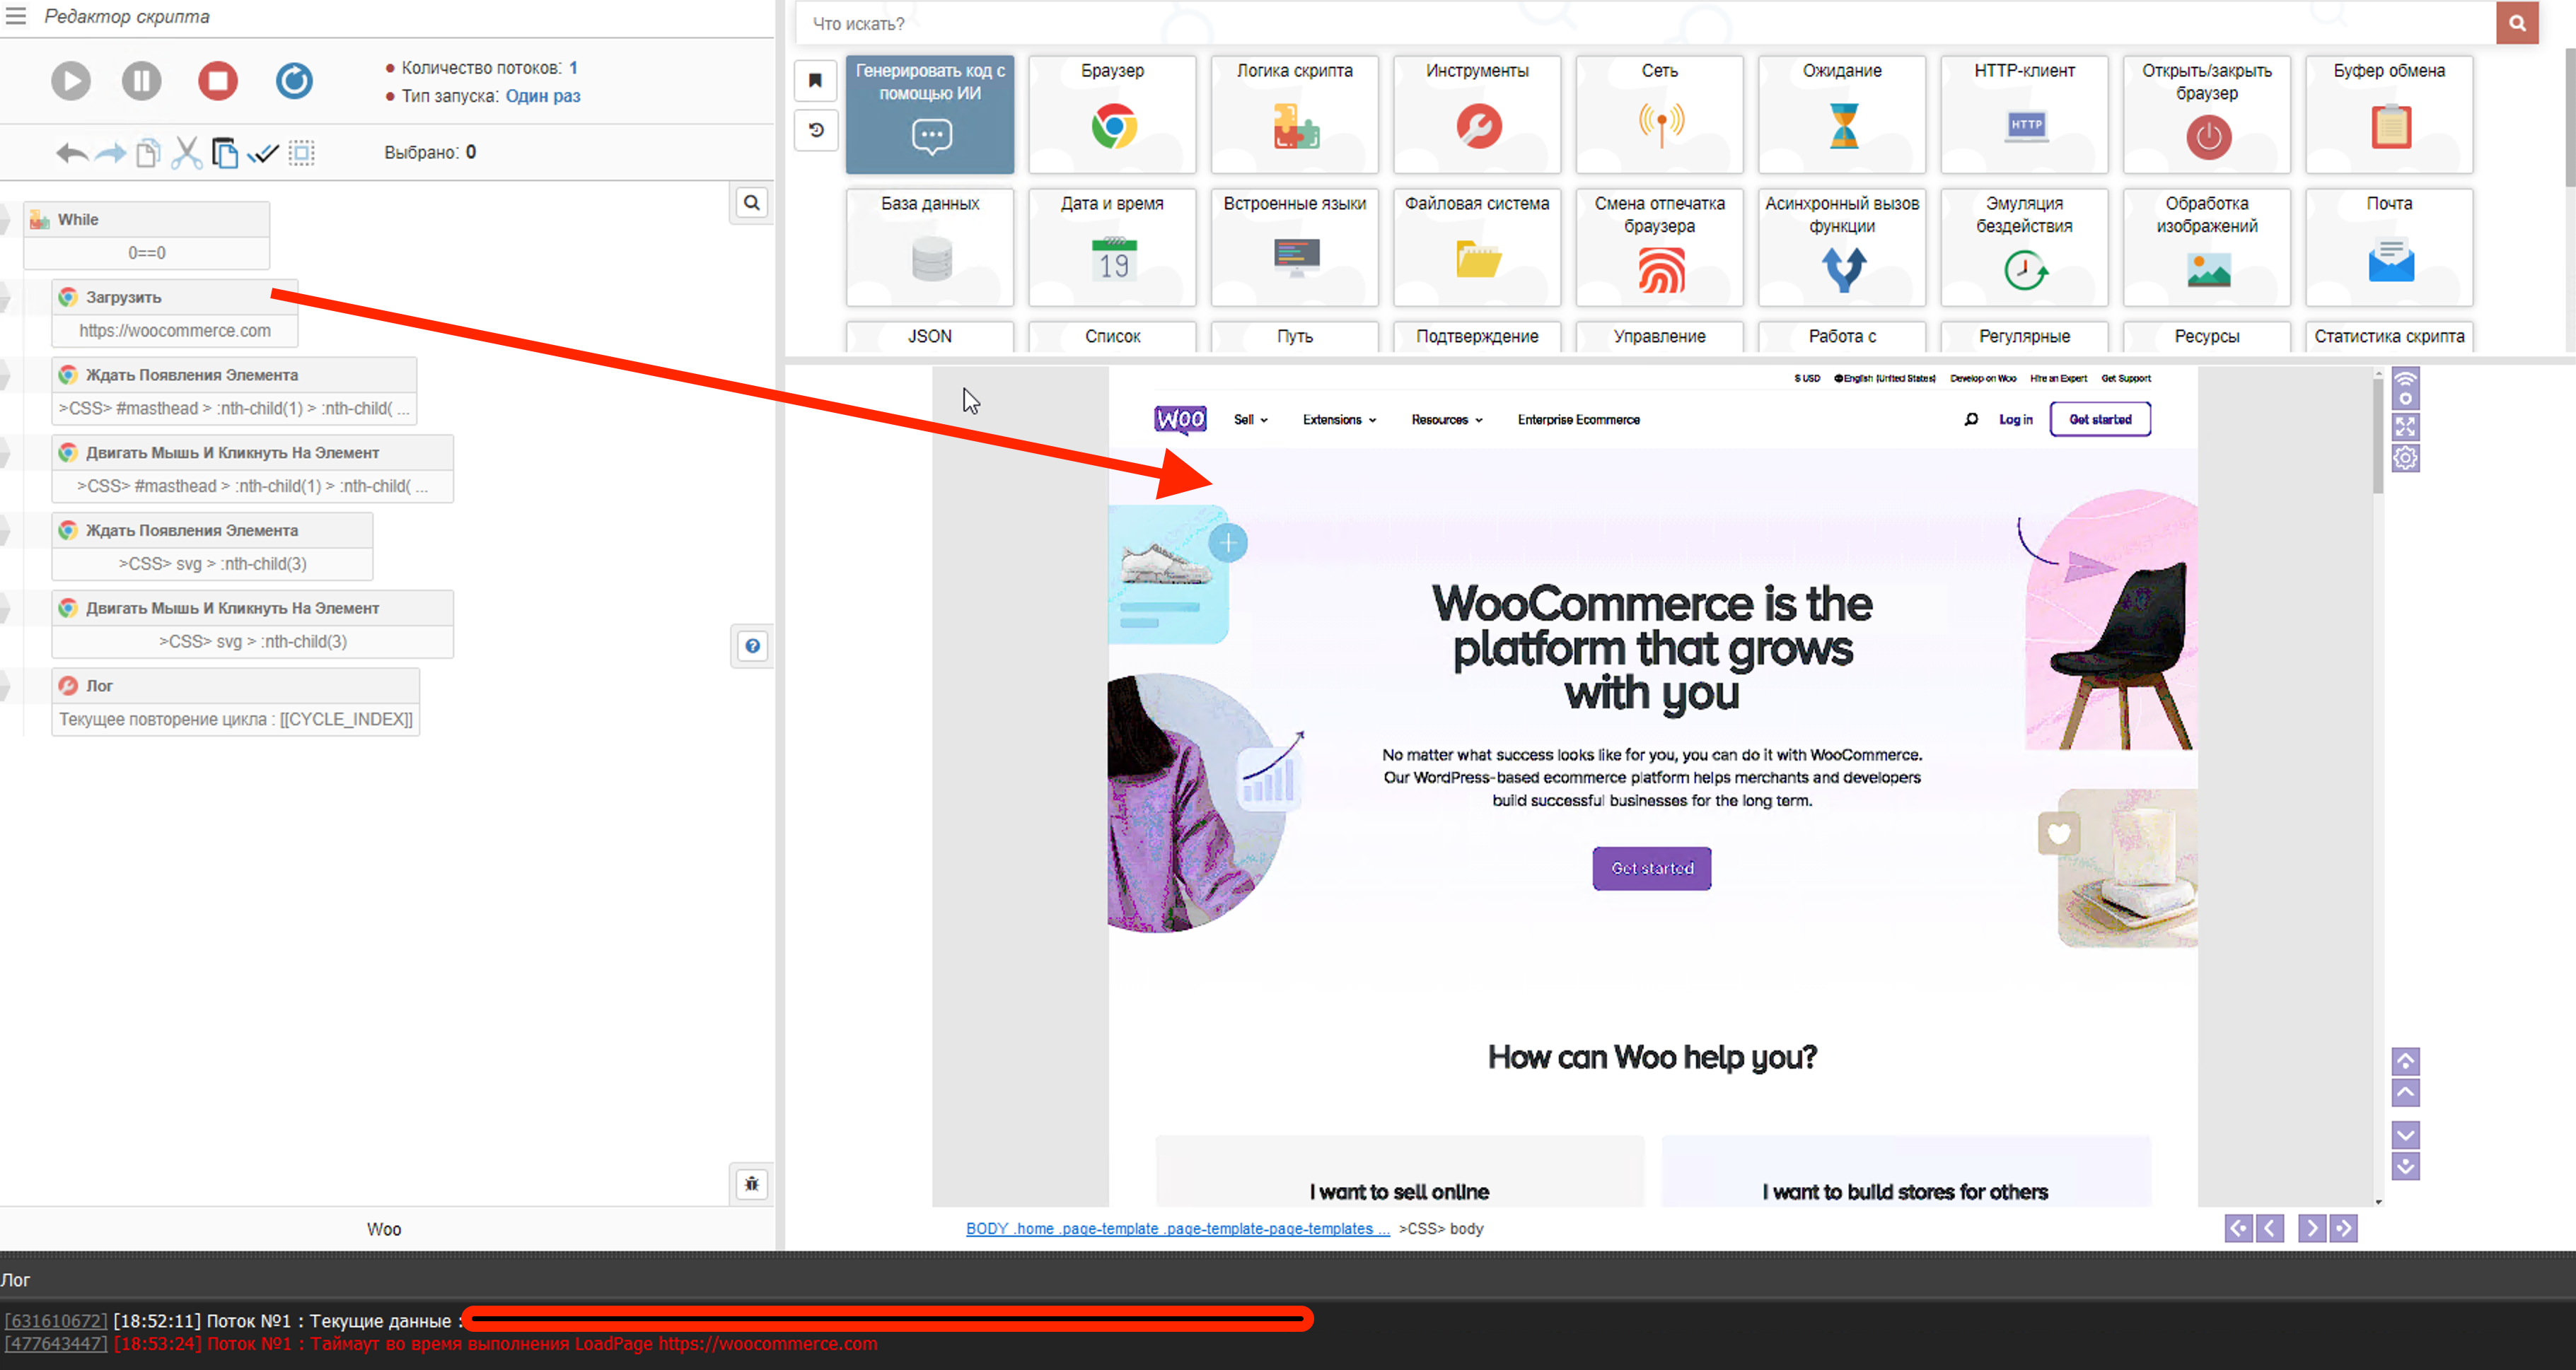
Task: Click the Pause script button
Action: click(x=142, y=81)
